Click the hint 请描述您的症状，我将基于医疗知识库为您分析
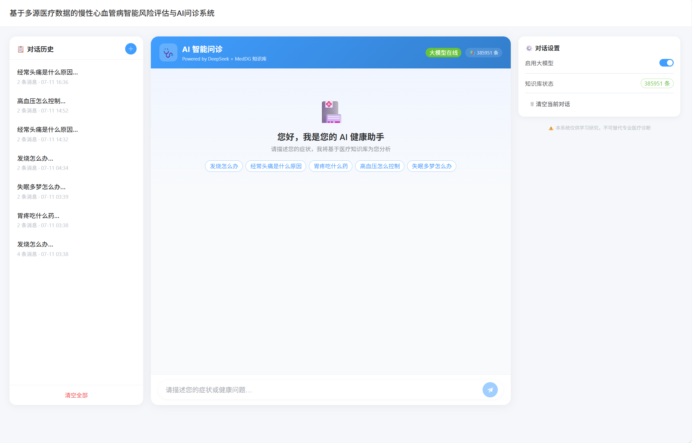 330,149
